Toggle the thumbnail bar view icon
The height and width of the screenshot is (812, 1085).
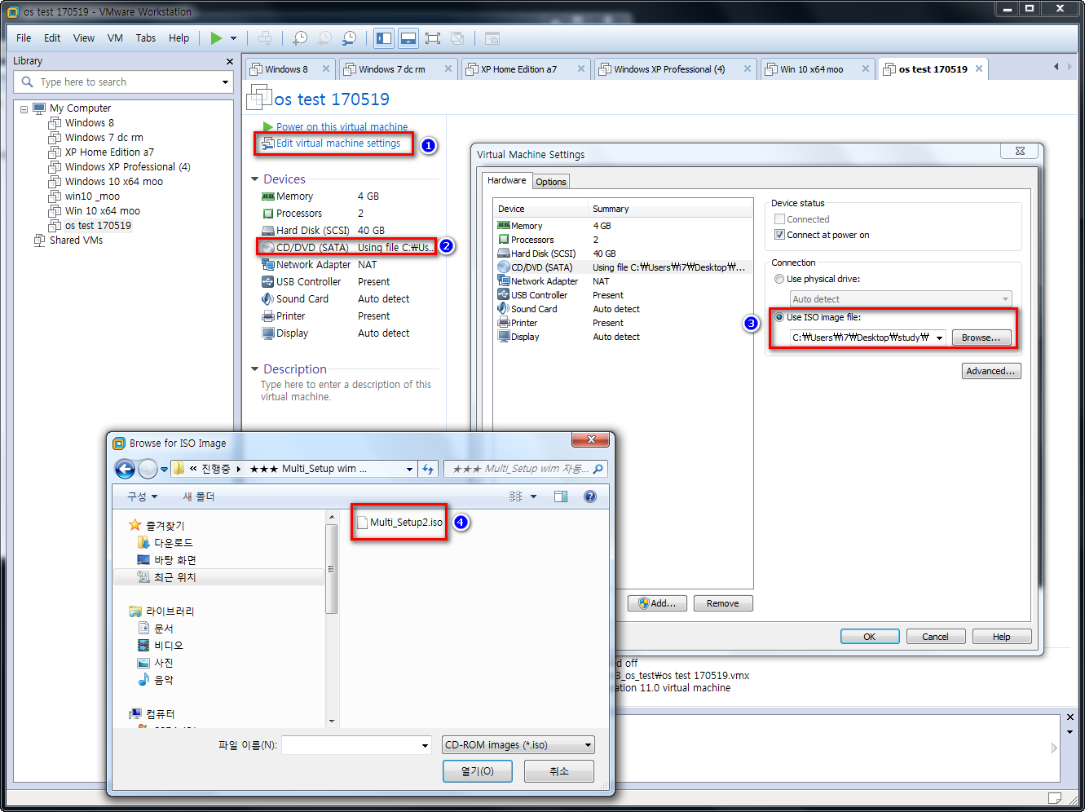(408, 38)
